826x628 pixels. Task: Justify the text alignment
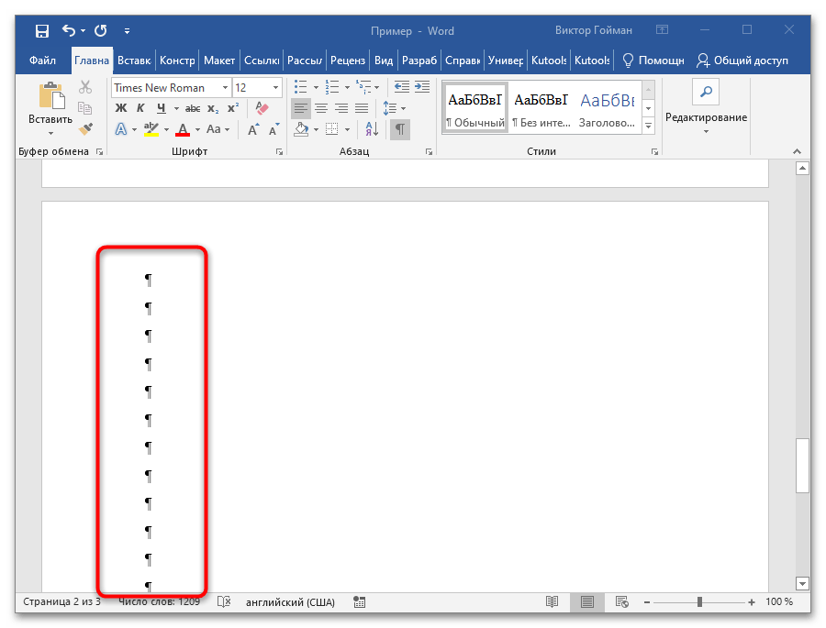[362, 108]
